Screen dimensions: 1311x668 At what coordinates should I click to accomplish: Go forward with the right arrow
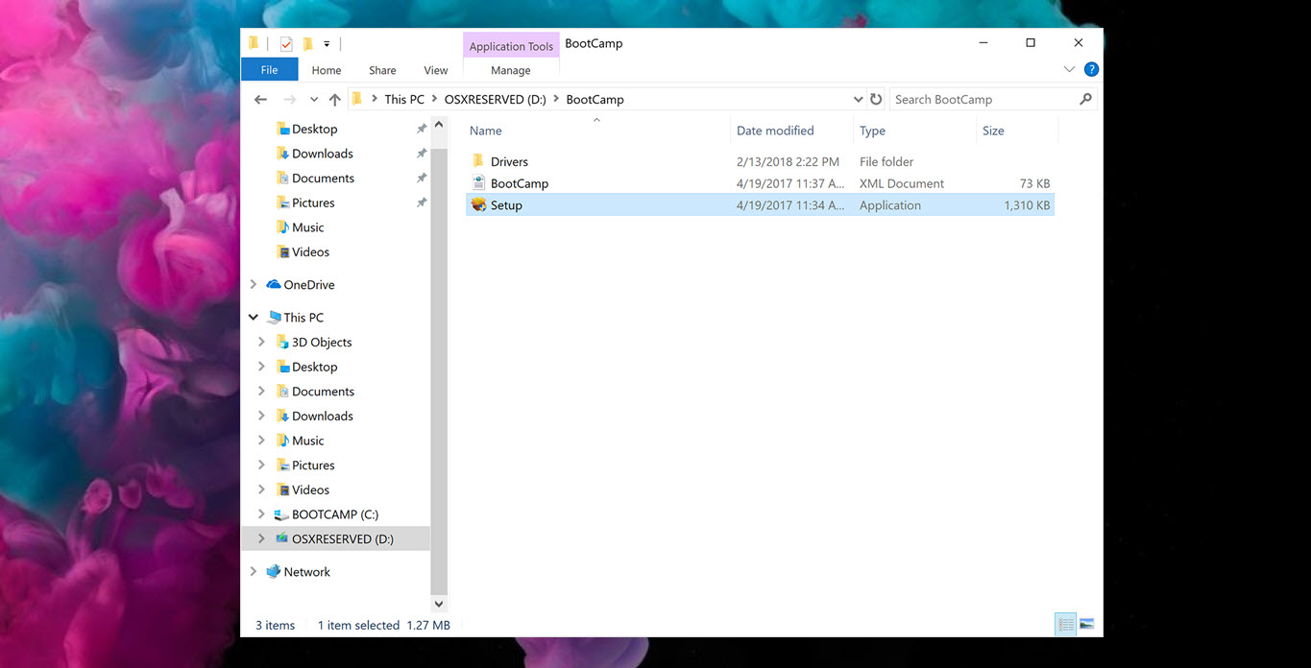289,100
